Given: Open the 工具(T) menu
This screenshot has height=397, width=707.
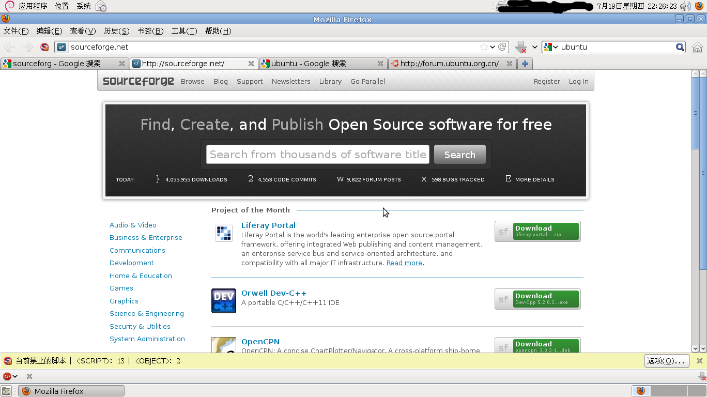Looking at the screenshot, I should [184, 31].
